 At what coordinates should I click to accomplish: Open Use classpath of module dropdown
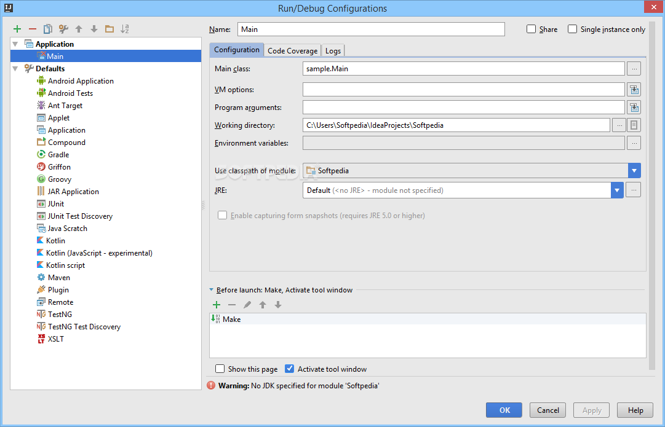(634, 170)
